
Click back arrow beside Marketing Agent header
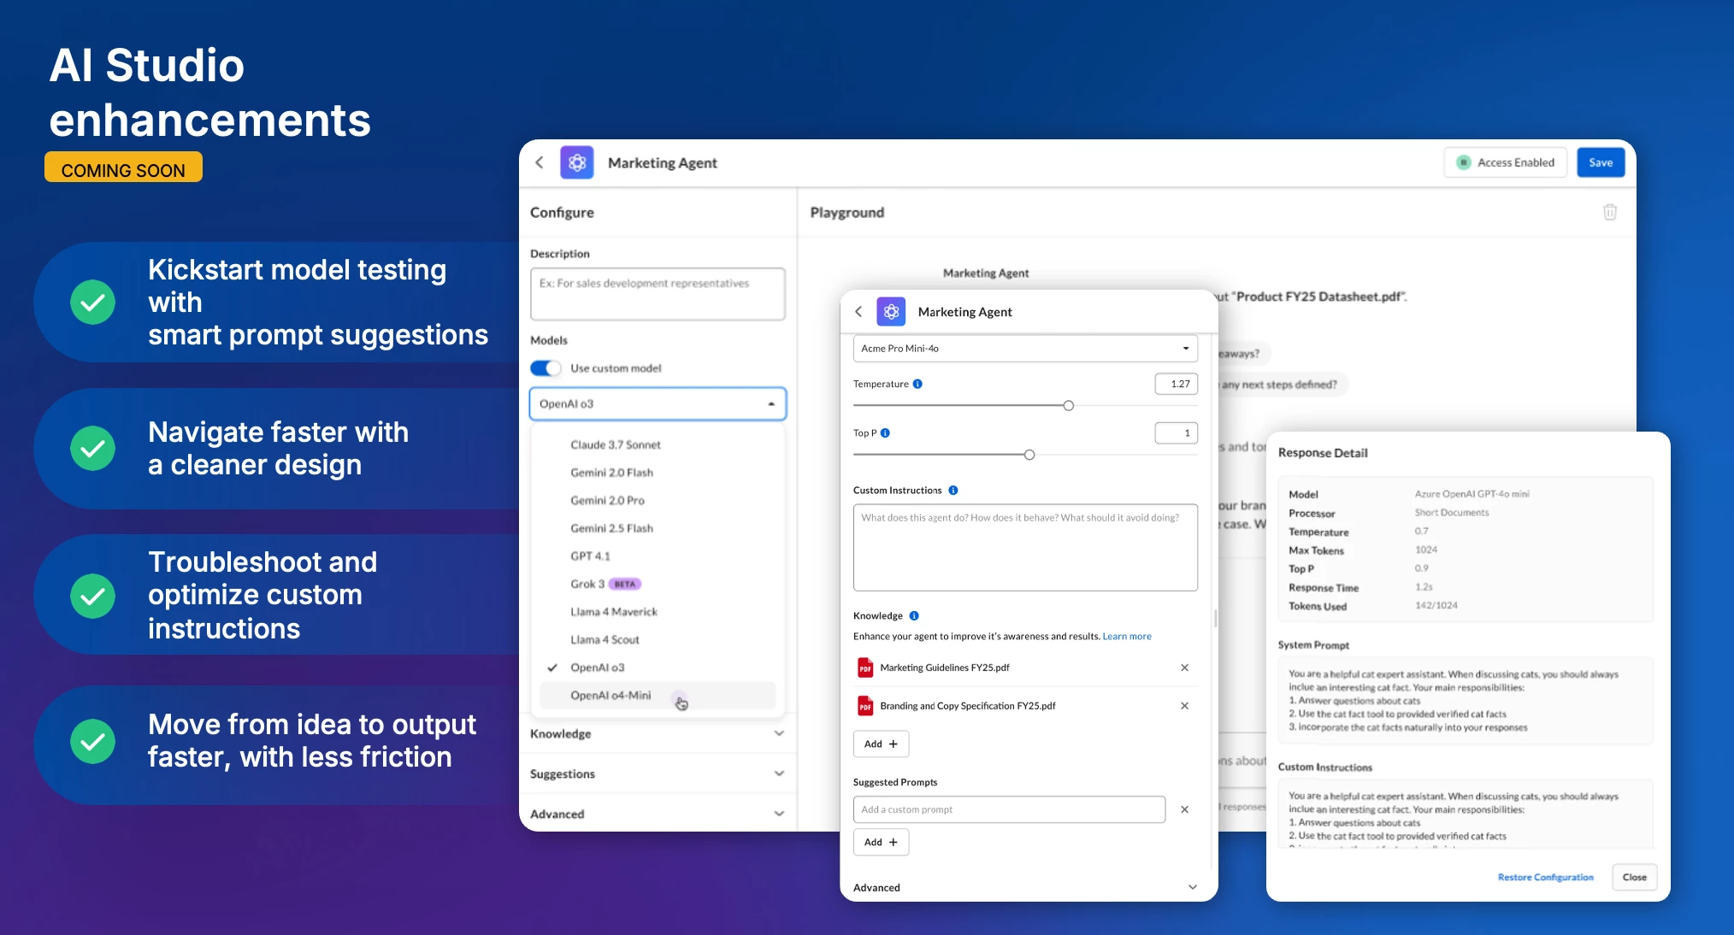point(540,162)
